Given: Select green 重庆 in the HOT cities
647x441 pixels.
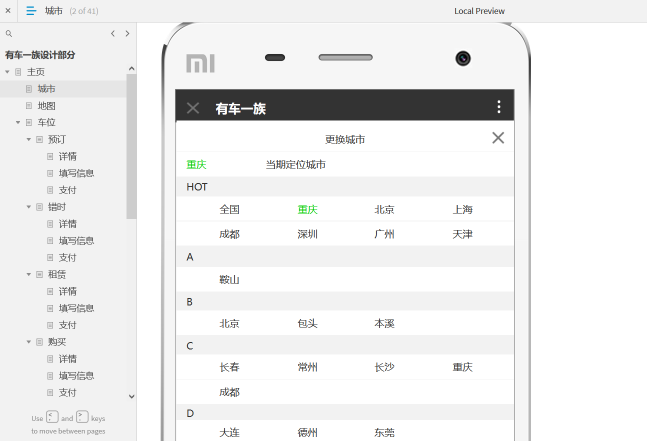Looking at the screenshot, I should [307, 209].
